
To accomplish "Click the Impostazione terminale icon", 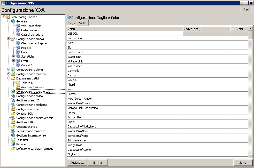I will coord(13,131).
